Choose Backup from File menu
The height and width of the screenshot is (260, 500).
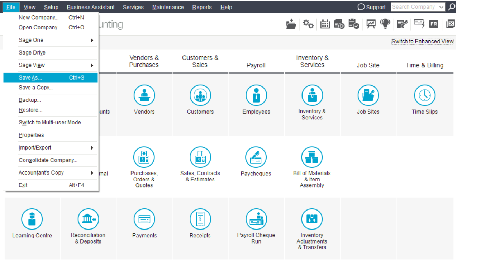pos(51,100)
